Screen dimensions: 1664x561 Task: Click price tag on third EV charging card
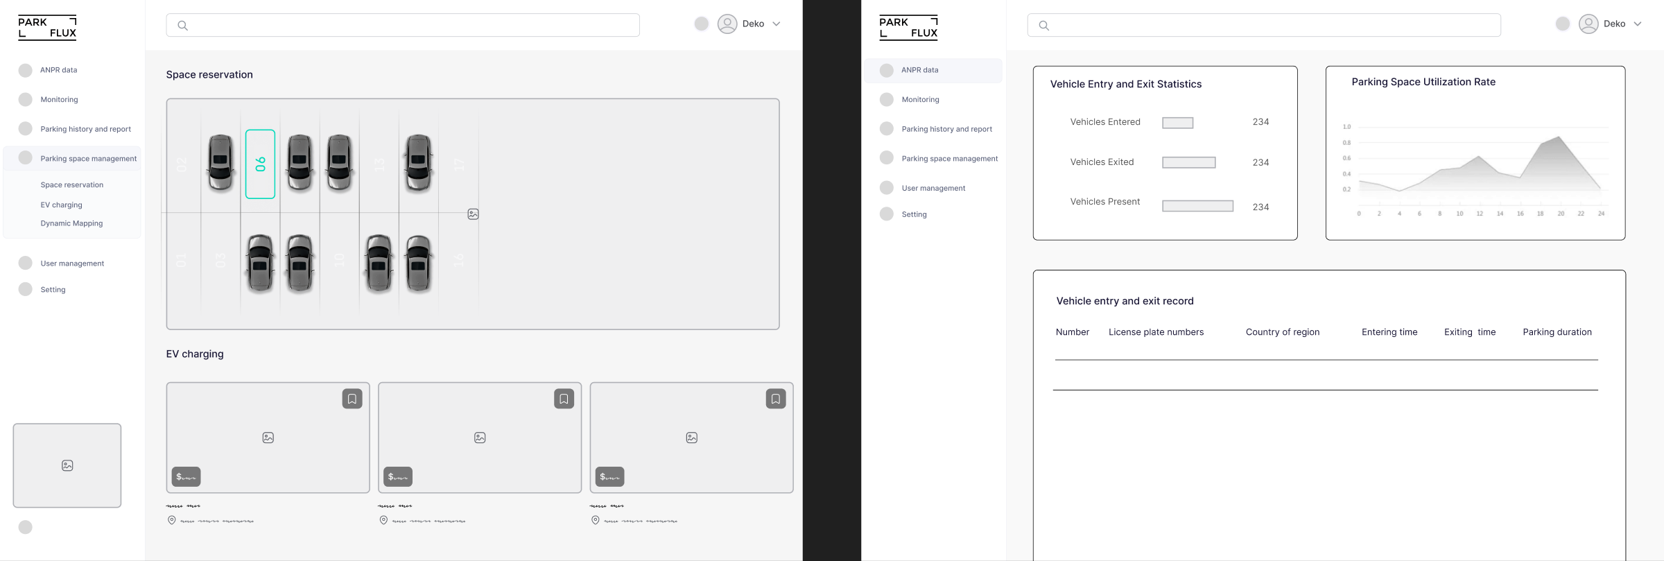[x=610, y=476]
